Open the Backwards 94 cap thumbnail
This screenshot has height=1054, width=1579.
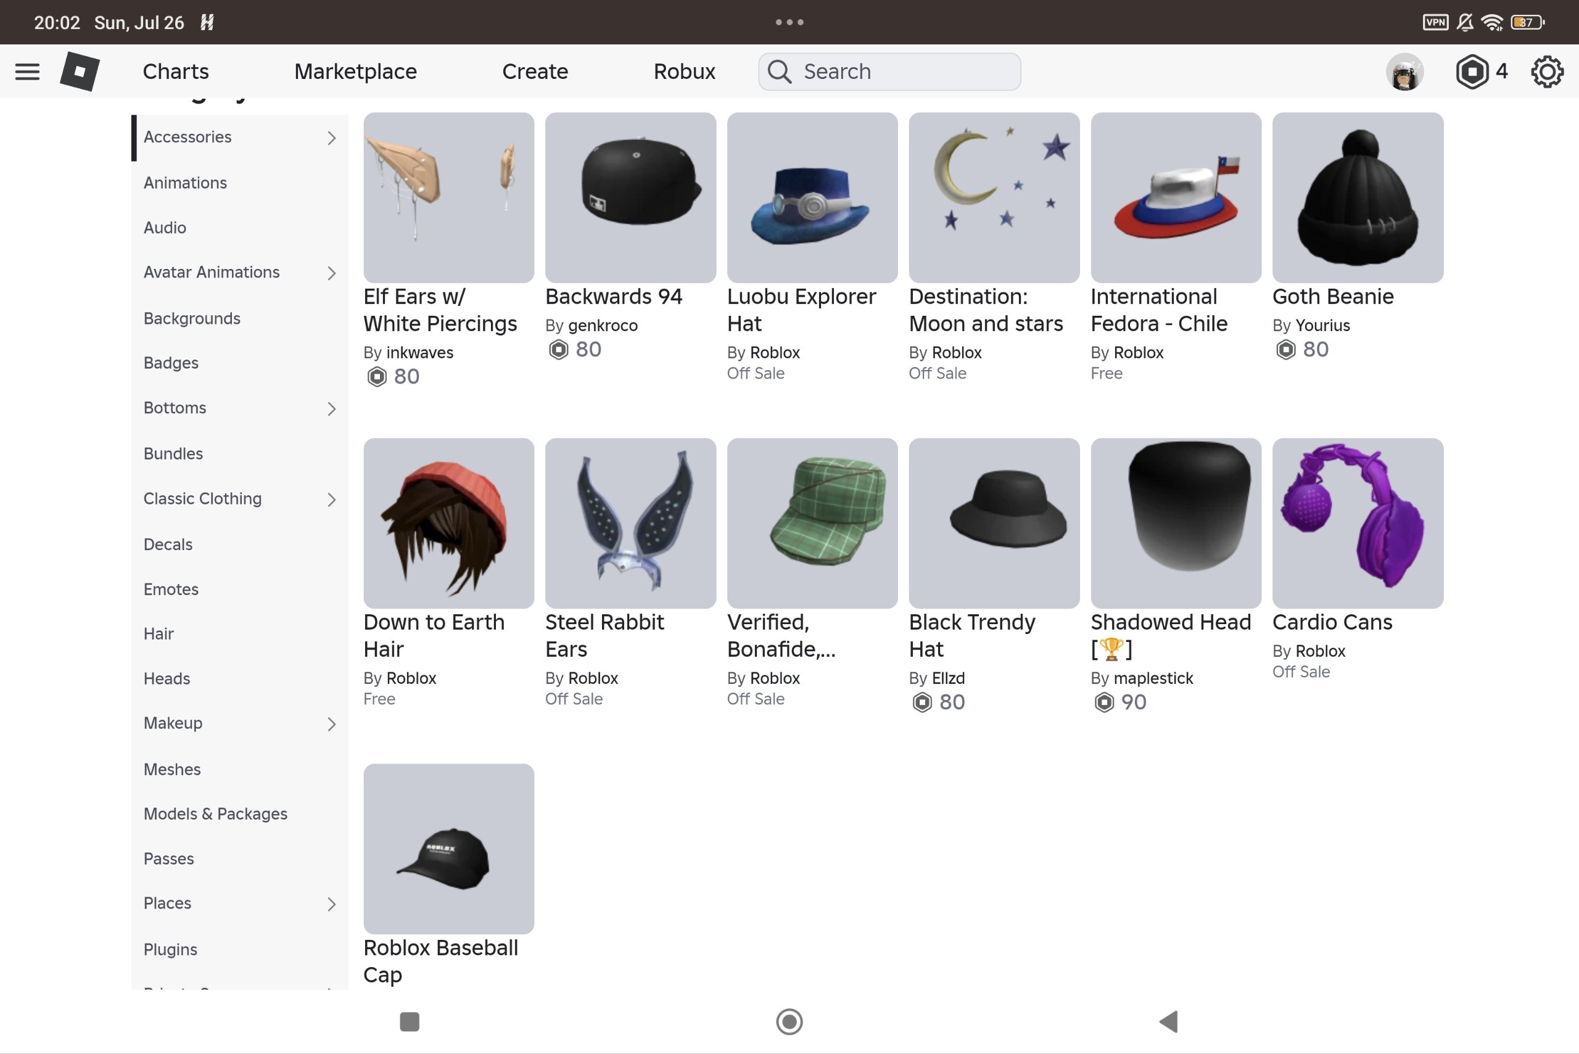pyautogui.click(x=630, y=197)
